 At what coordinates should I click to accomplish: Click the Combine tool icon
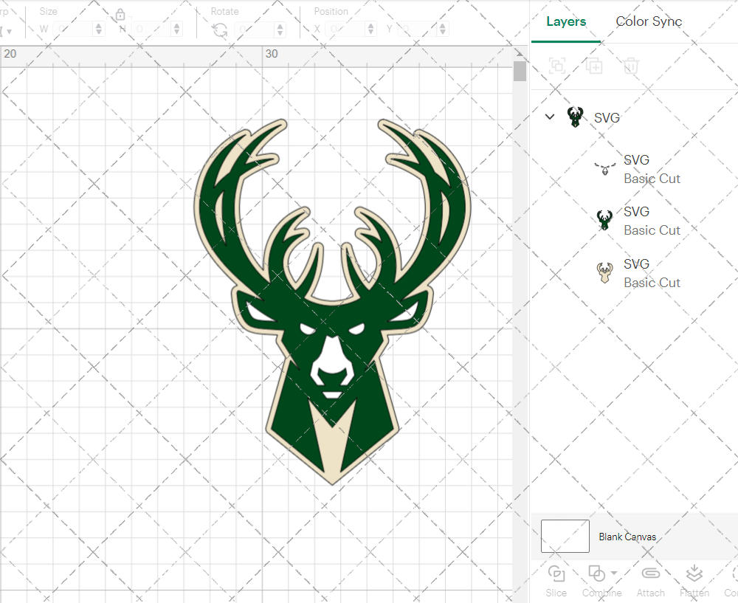coord(597,573)
